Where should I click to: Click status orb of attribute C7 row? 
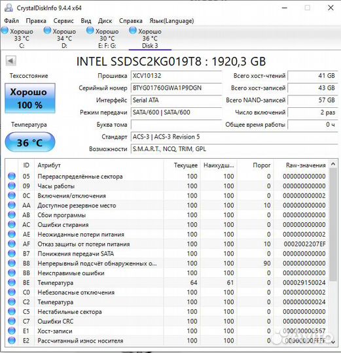(12, 321)
